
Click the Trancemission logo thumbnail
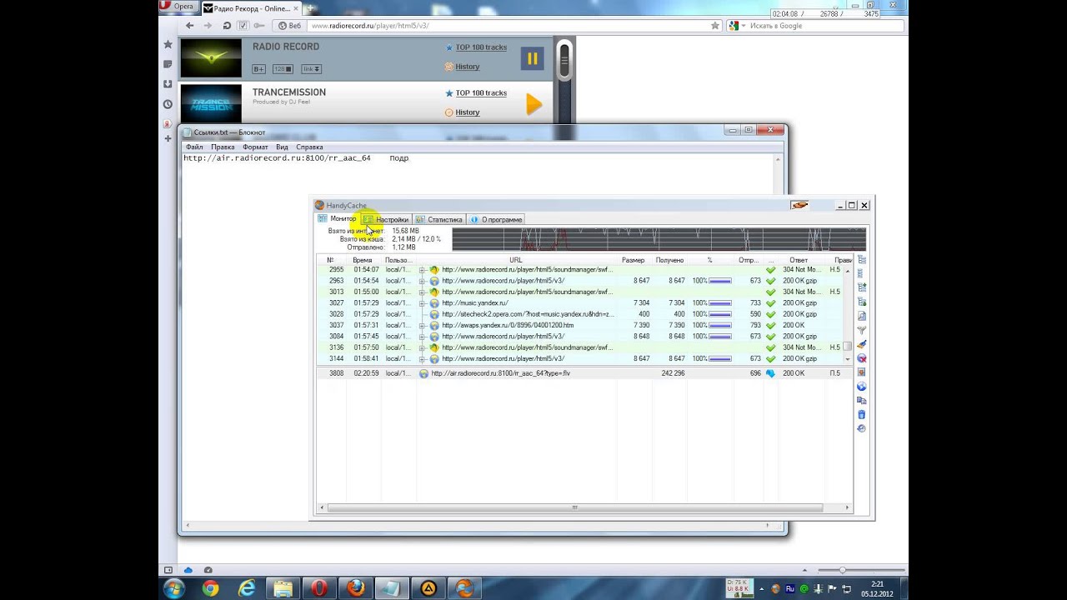pyautogui.click(x=211, y=104)
